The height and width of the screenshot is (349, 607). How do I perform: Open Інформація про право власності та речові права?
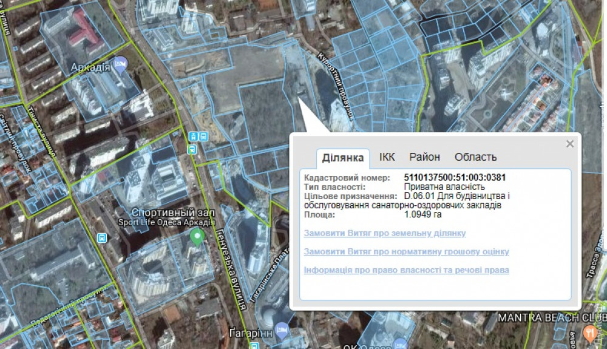406,270
